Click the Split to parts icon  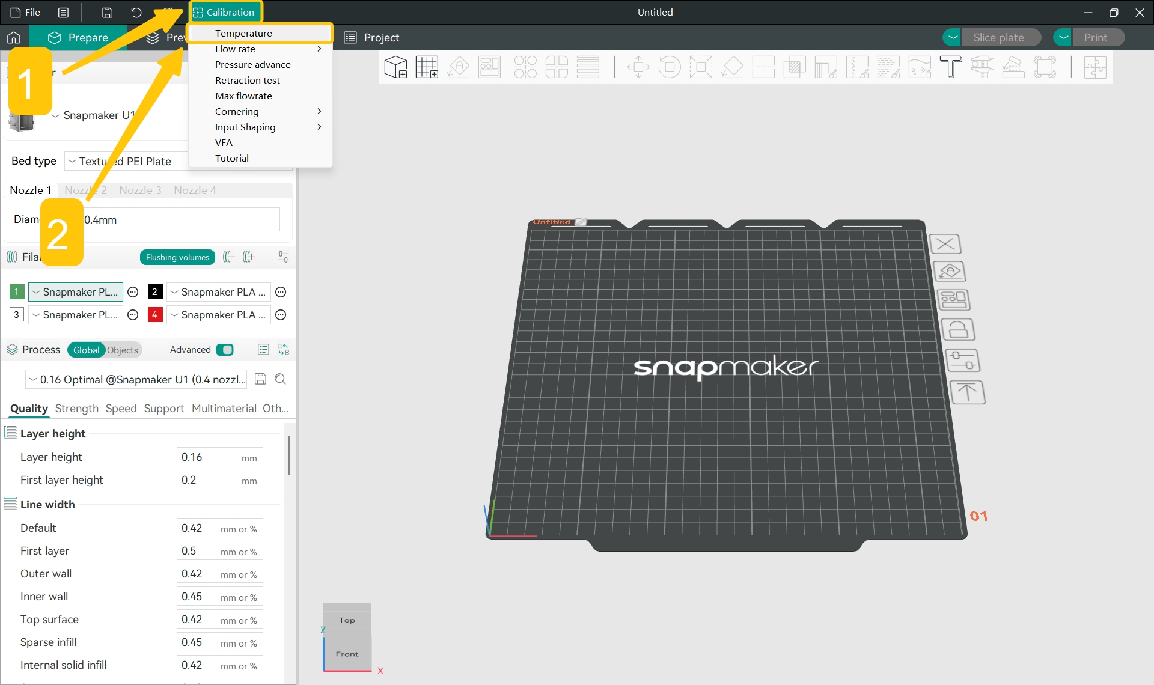tap(557, 67)
